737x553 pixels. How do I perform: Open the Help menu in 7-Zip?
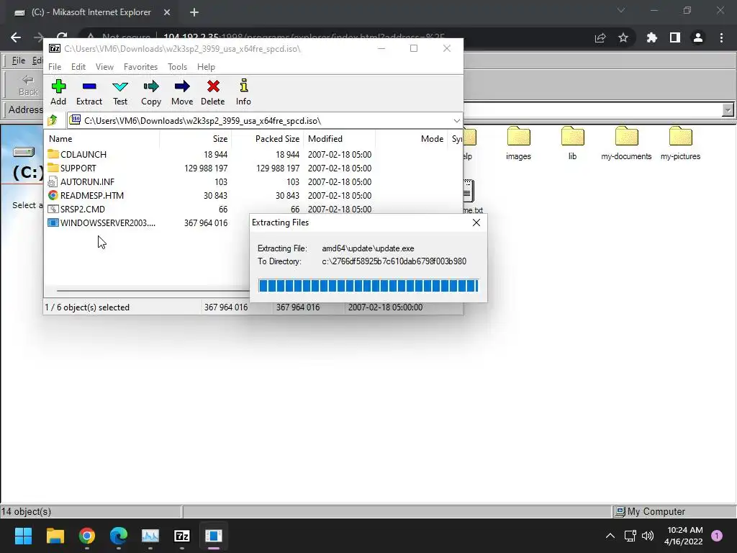coord(206,67)
